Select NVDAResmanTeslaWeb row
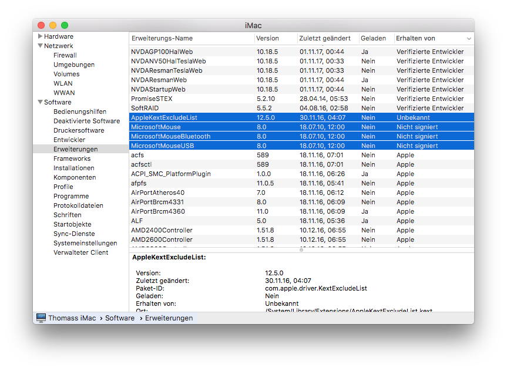507x371 pixels. pos(301,70)
